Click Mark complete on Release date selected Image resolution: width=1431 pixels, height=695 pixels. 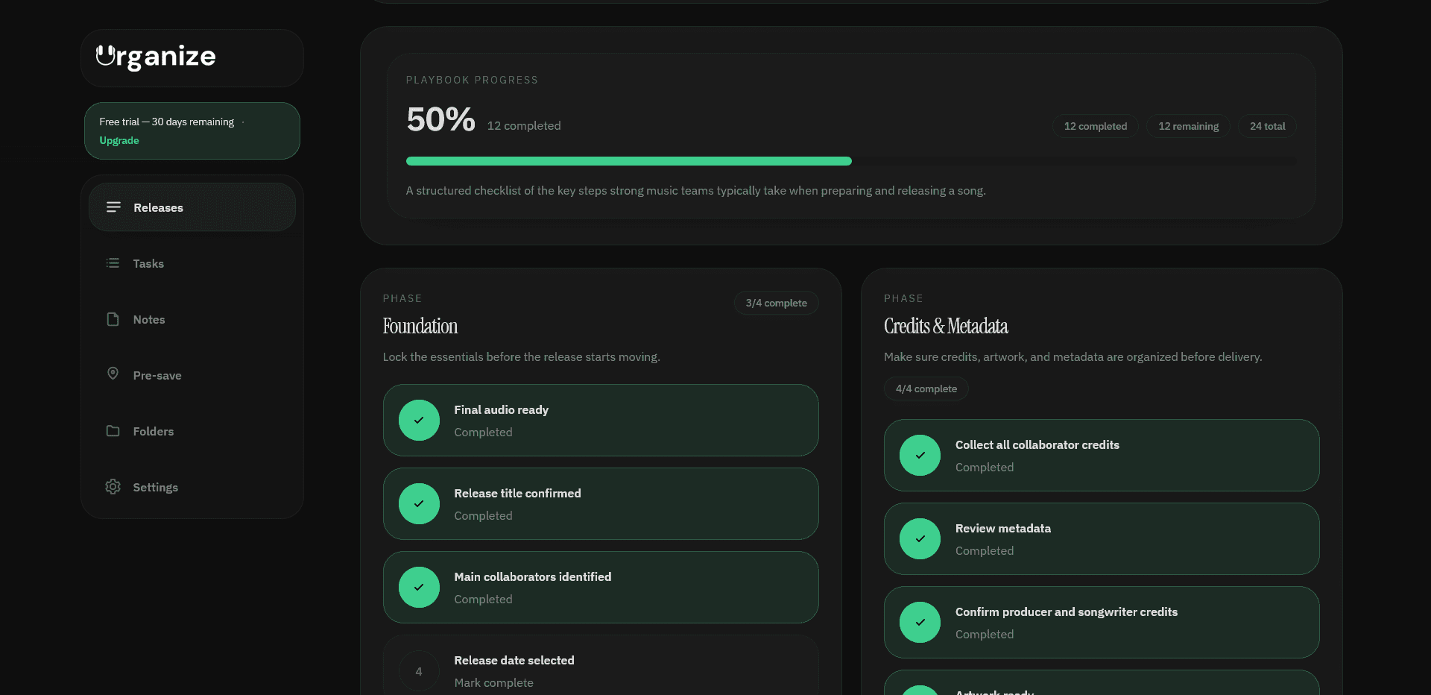[x=493, y=682]
